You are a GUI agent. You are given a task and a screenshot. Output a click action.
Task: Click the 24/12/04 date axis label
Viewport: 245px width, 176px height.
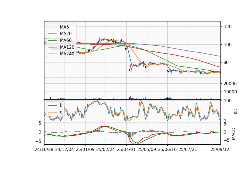coord(65,149)
